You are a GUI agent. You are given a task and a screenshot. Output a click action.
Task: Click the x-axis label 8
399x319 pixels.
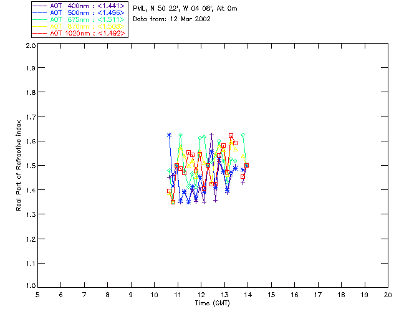[x=108, y=295]
